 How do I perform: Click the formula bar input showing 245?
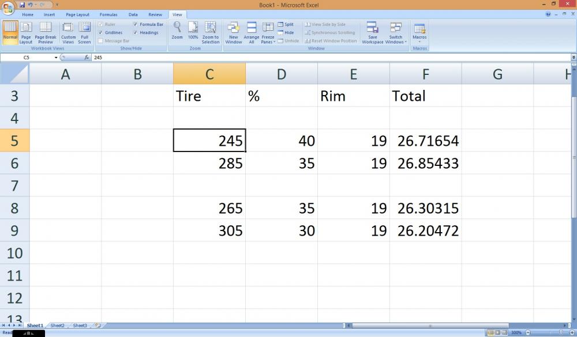tap(331, 58)
